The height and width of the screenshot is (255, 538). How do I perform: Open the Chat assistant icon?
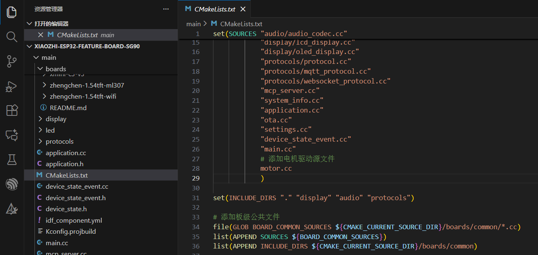[12, 135]
